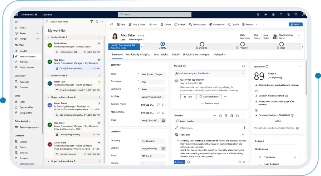Image resolution: width=321 pixels, height=176 pixels.
Task: Click the global Search box
Action: click(155, 15)
